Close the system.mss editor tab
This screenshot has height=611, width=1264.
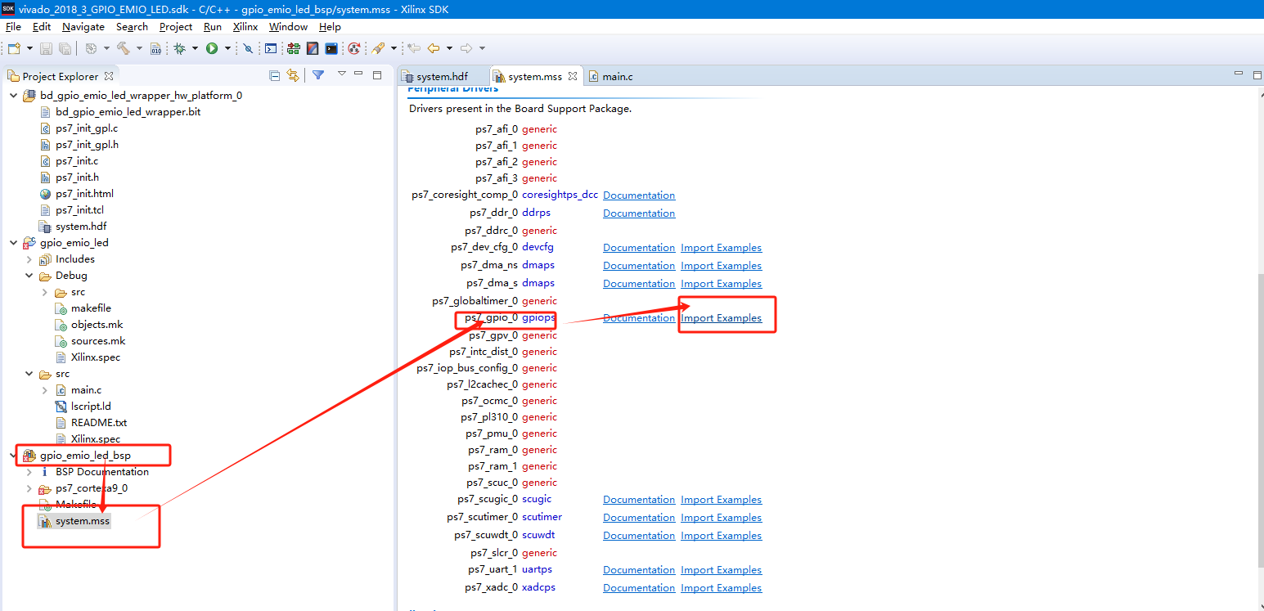click(573, 76)
